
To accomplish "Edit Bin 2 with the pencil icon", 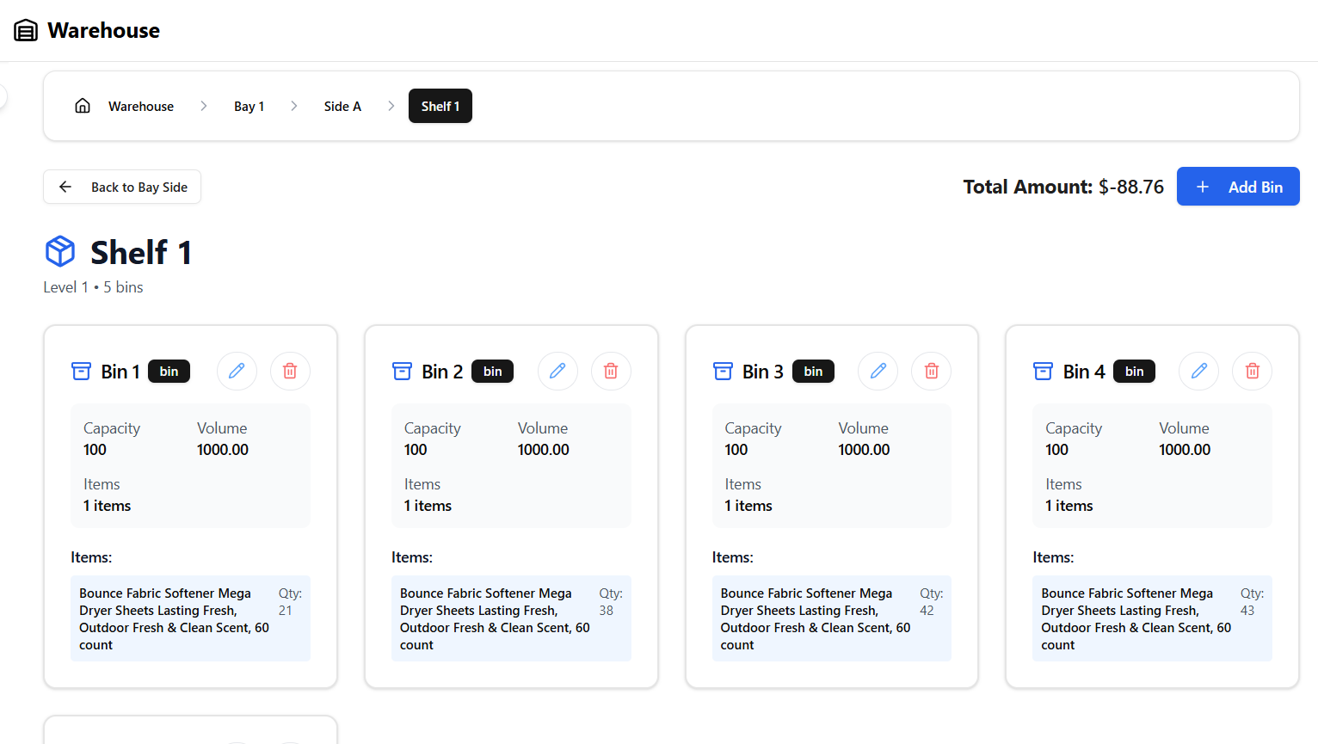I will tap(557, 371).
